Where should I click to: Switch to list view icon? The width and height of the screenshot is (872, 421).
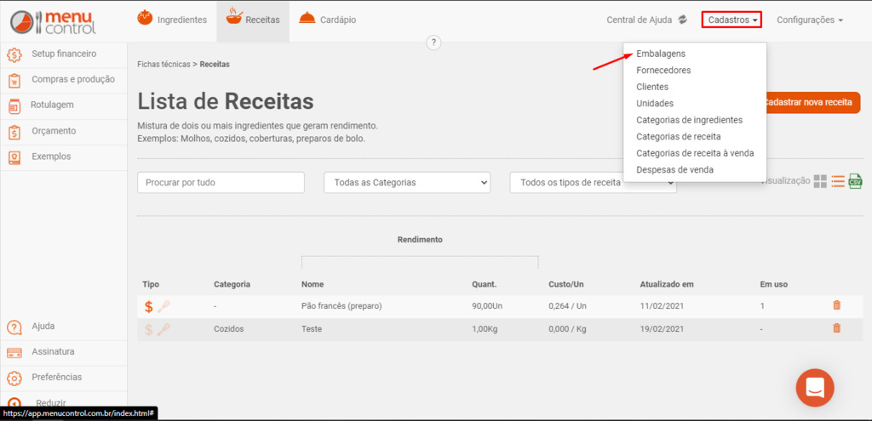coord(838,181)
